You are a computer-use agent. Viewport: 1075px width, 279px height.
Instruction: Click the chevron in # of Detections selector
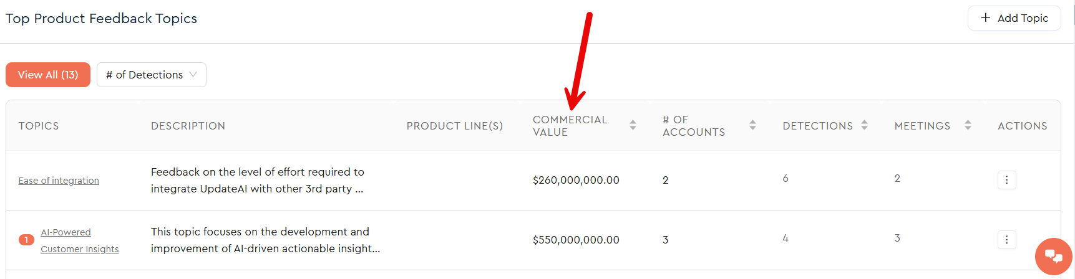193,75
